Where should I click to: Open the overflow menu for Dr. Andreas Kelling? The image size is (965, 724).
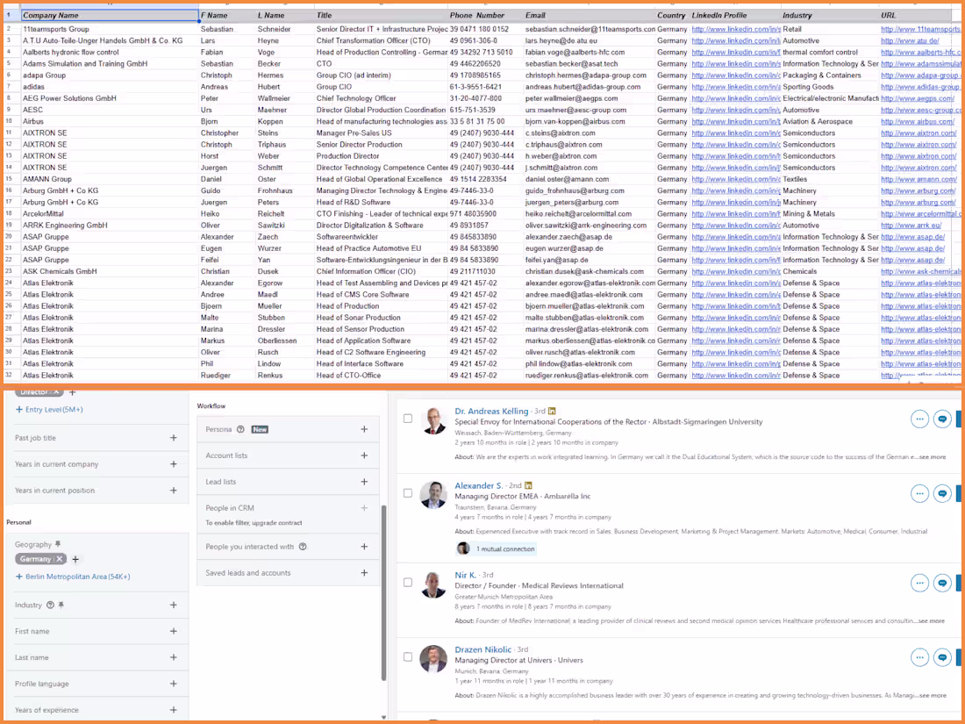pos(919,419)
